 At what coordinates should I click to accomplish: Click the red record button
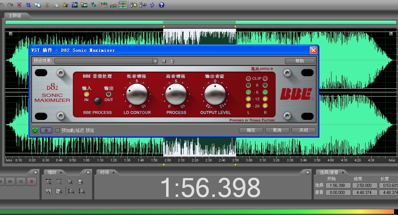click(x=31, y=181)
